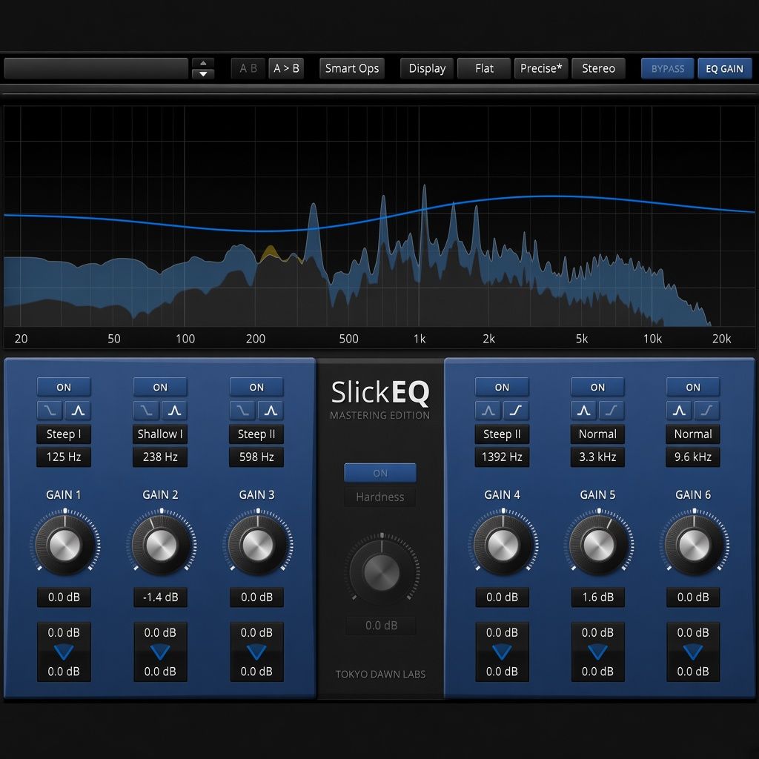Click the GAIN 5 knob
This screenshot has height=759, width=759.
pyautogui.click(x=599, y=545)
